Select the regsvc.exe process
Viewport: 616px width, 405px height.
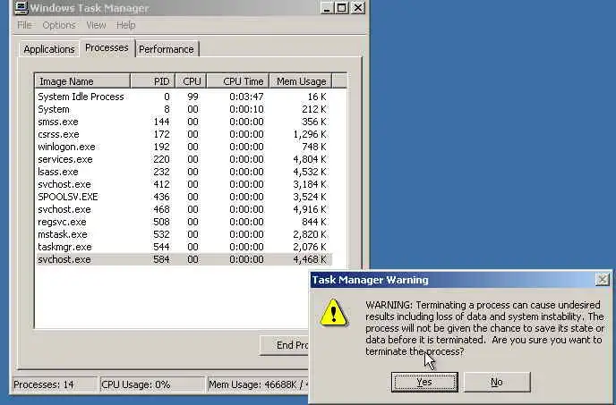click(184, 222)
